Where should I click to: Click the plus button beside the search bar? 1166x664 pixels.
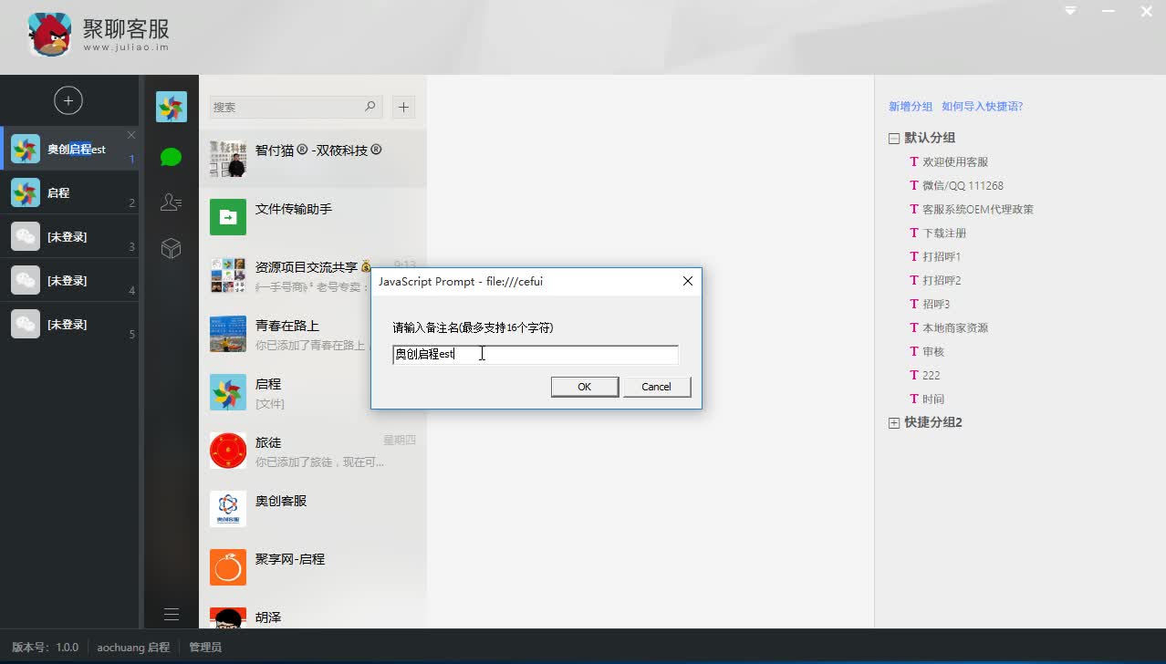coord(403,107)
